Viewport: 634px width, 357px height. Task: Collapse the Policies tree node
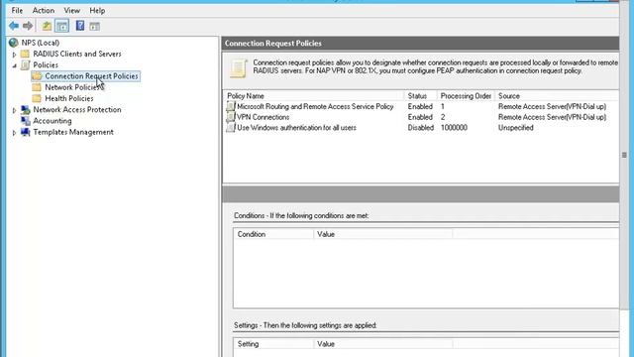pos(14,65)
